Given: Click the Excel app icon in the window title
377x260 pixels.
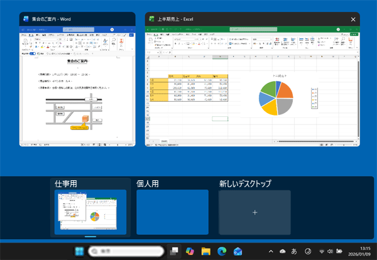Looking at the screenshot, I should 151,19.
